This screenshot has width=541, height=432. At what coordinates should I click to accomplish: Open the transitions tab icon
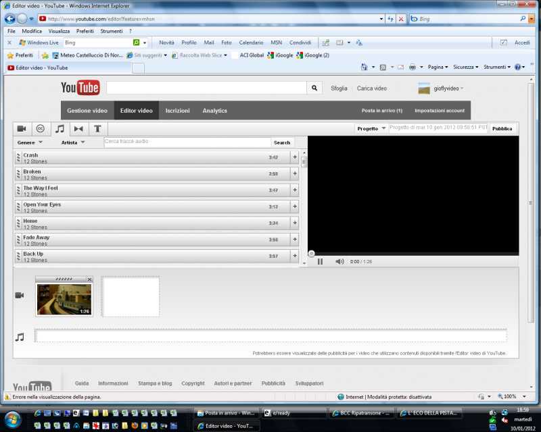[x=78, y=129]
